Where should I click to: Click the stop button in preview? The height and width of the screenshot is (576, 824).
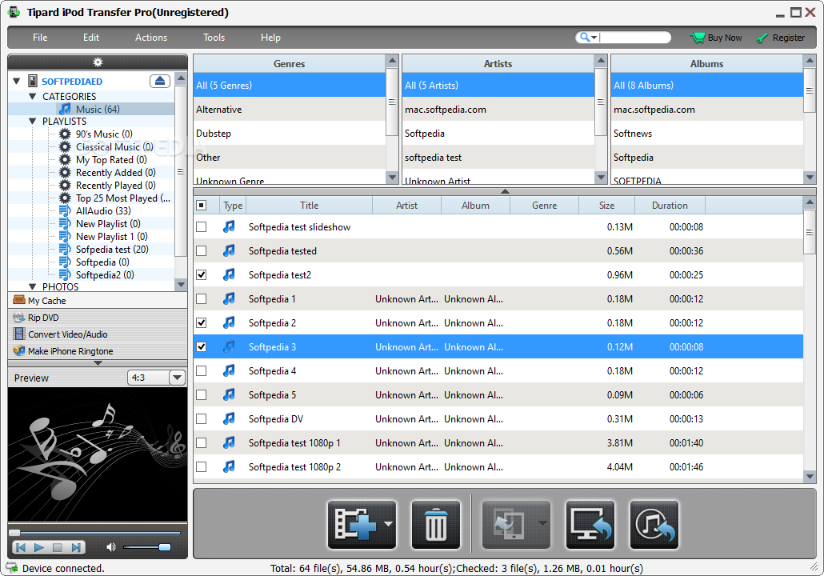click(x=58, y=548)
